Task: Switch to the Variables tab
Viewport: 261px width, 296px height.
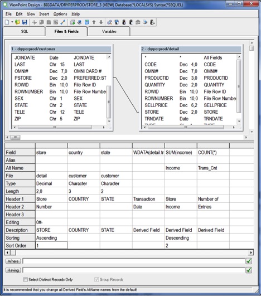Action: 109,32
